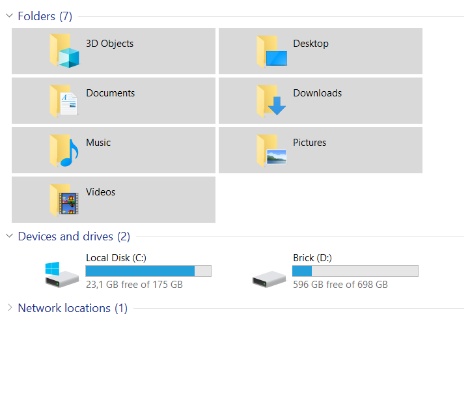470x398 pixels.
Task: Collapse the Devices and drives chevron
Action: click(10, 236)
